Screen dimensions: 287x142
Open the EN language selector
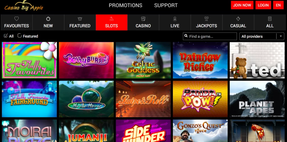point(278,5)
